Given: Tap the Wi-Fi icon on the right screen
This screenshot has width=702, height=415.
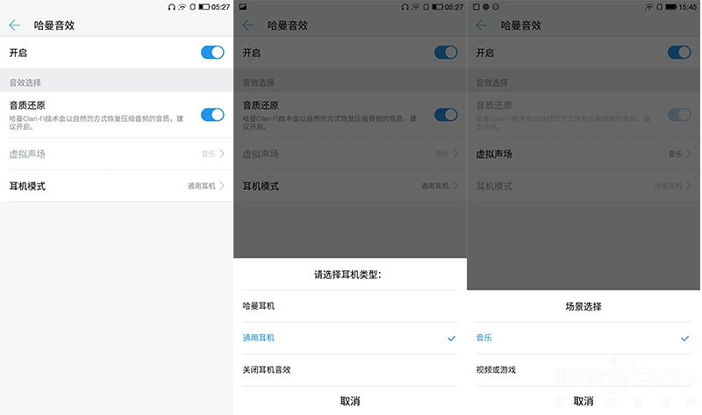Looking at the screenshot, I should (649, 7).
